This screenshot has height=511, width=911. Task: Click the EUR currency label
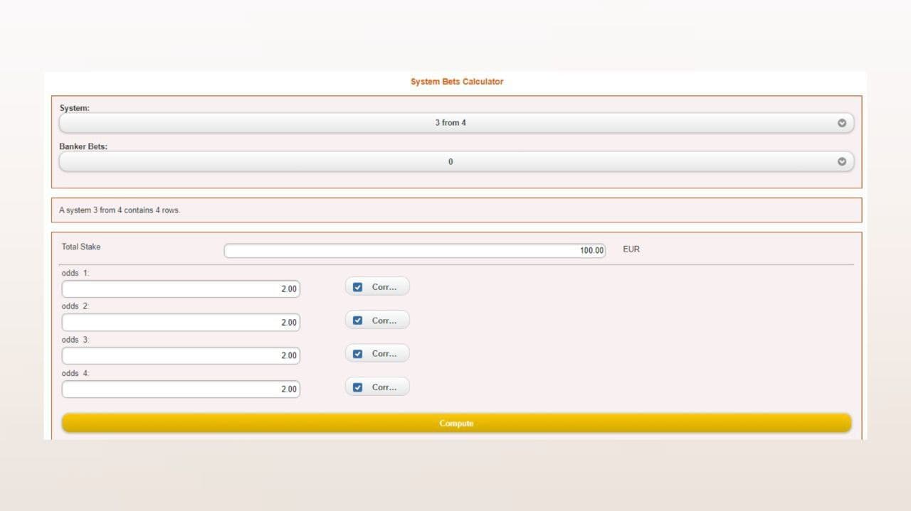pyautogui.click(x=631, y=249)
